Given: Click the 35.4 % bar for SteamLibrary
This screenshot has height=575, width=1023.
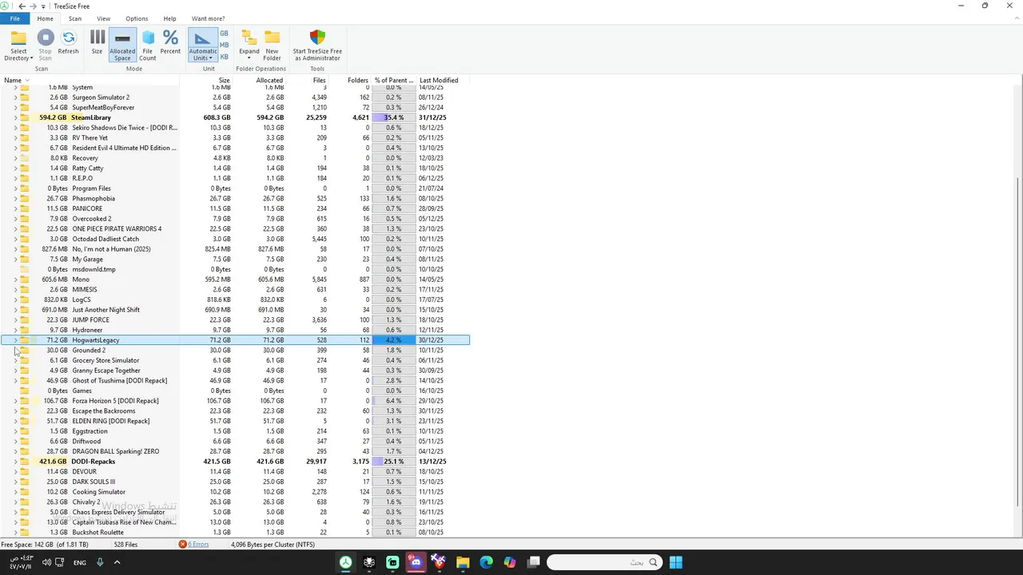Looking at the screenshot, I should coord(394,117).
